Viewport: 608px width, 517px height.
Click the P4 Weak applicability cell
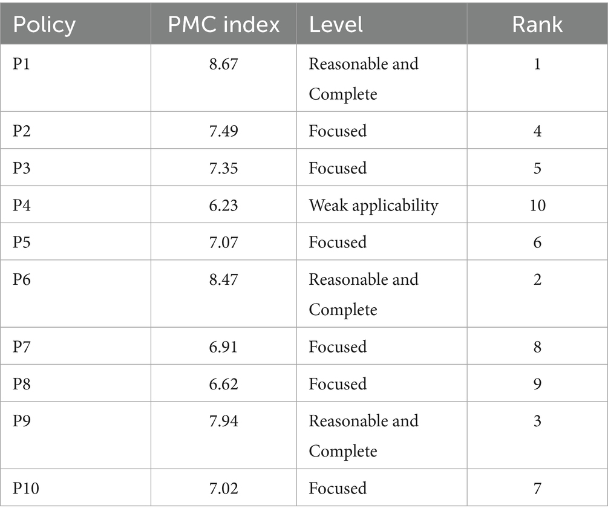[373, 206]
